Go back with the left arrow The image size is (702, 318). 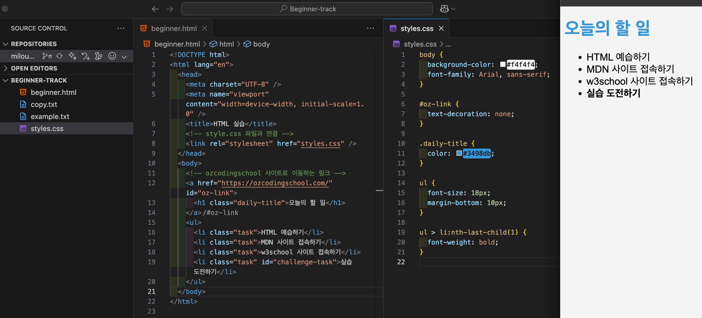pos(155,9)
